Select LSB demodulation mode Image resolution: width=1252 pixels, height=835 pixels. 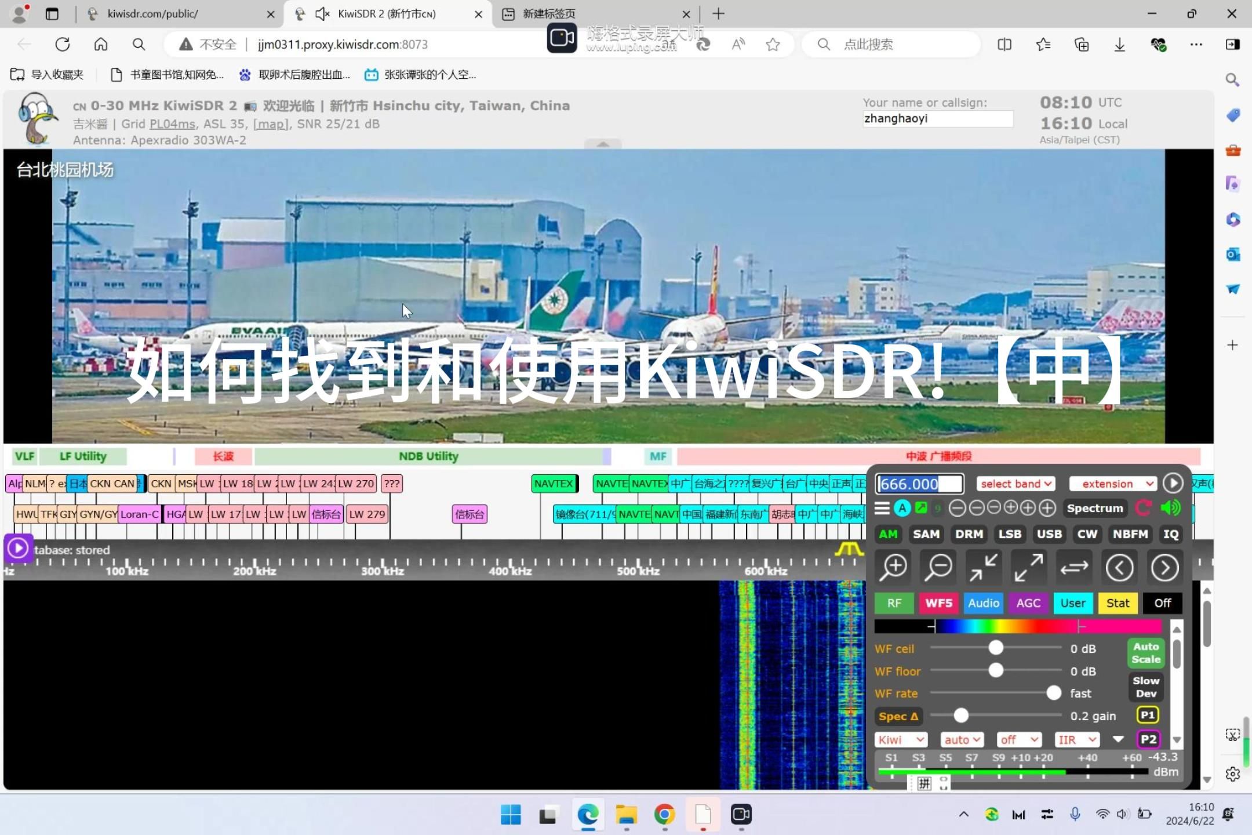[1010, 534]
